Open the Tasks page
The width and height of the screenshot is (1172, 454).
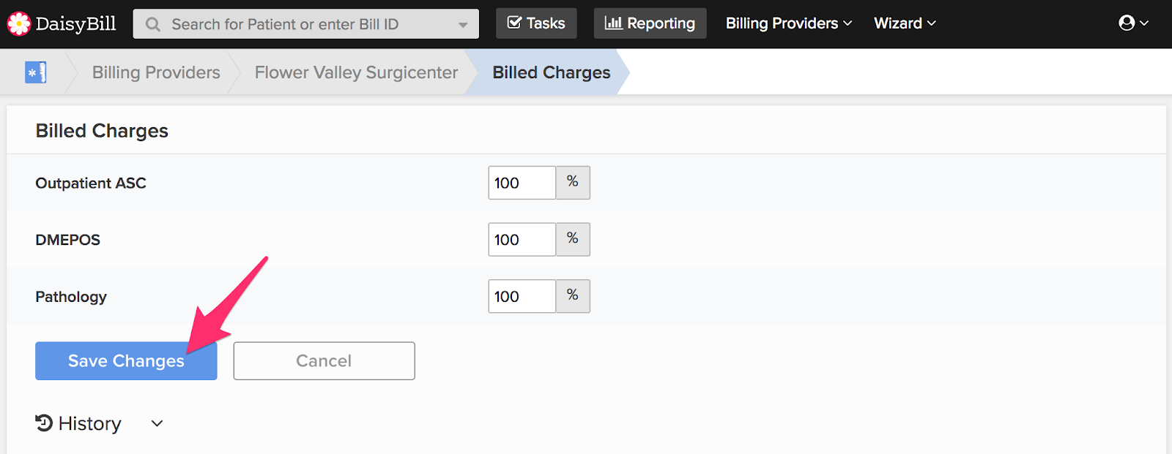point(536,23)
